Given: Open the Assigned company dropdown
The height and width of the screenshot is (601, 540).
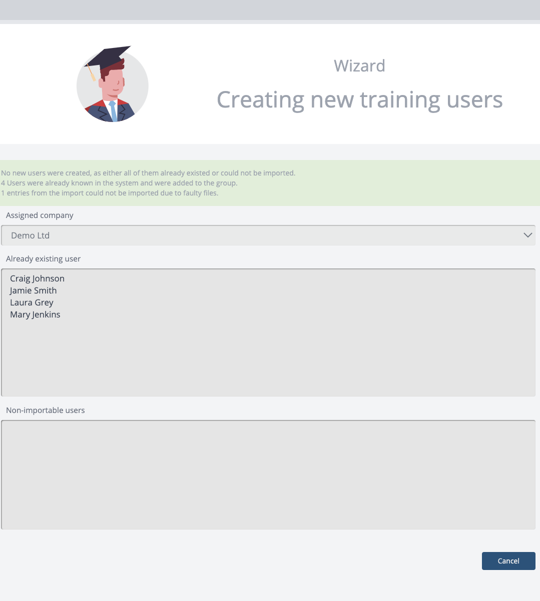Looking at the screenshot, I should (268, 235).
